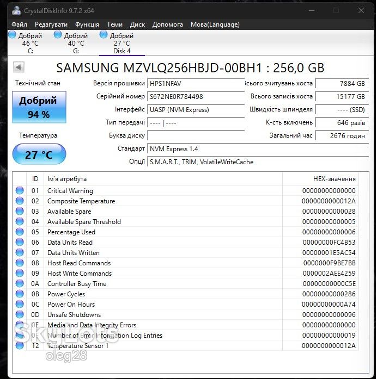
Task: Open the Мова(Language) menu
Action: [215, 24]
